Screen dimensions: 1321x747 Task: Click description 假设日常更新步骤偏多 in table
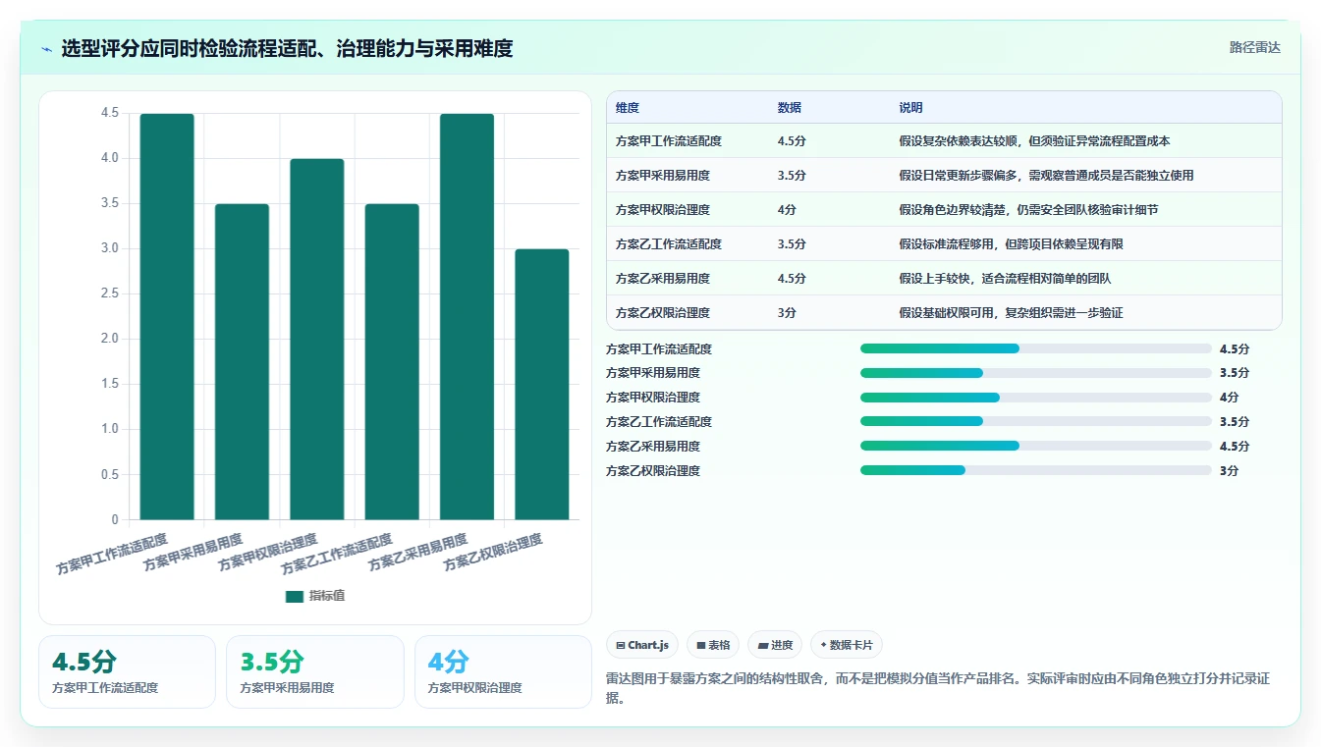[1046, 176]
